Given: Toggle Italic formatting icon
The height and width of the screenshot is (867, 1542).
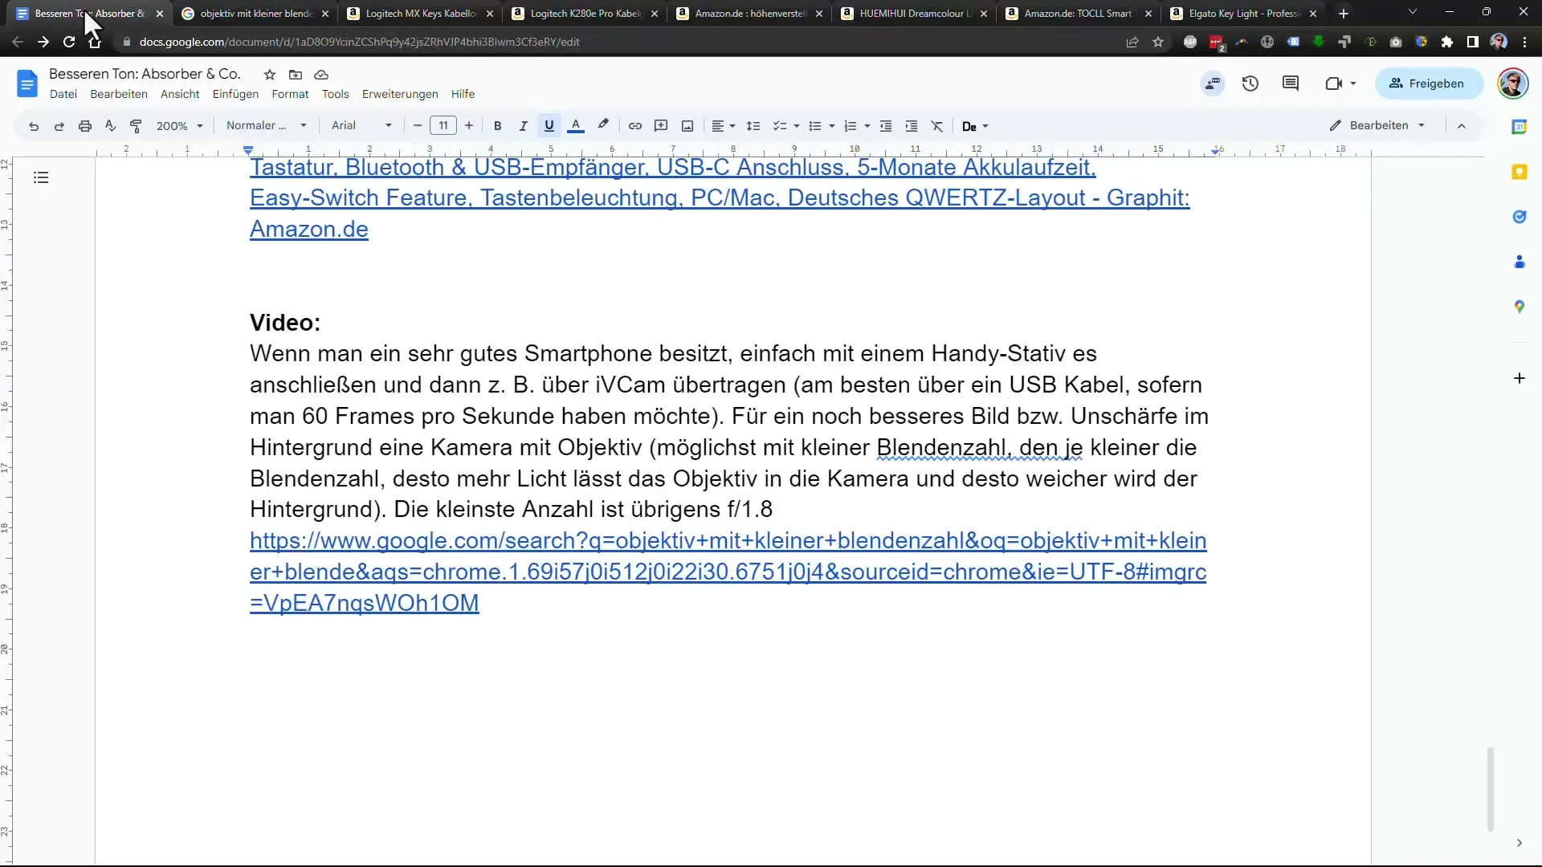Looking at the screenshot, I should 523,125.
